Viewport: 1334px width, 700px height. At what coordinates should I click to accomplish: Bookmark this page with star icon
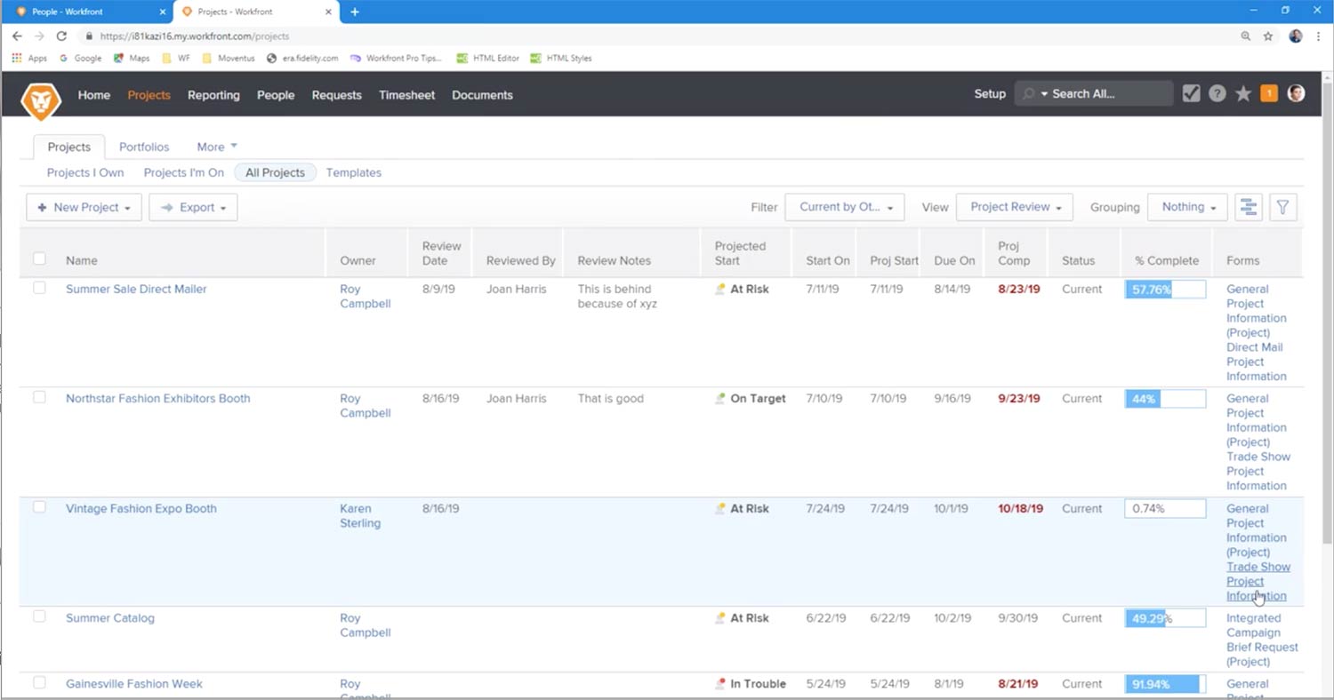(x=1267, y=36)
